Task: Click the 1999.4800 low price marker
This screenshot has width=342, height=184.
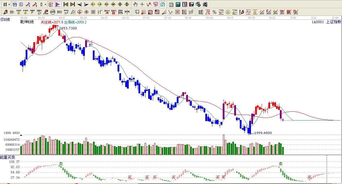Action: coord(263,133)
